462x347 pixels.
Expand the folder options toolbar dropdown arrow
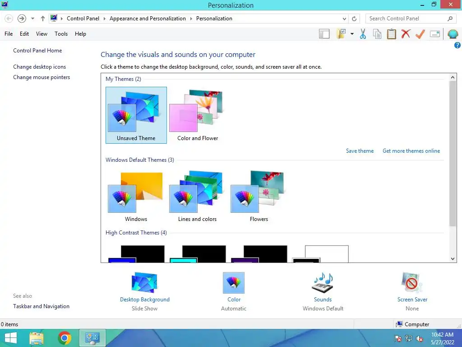352,34
